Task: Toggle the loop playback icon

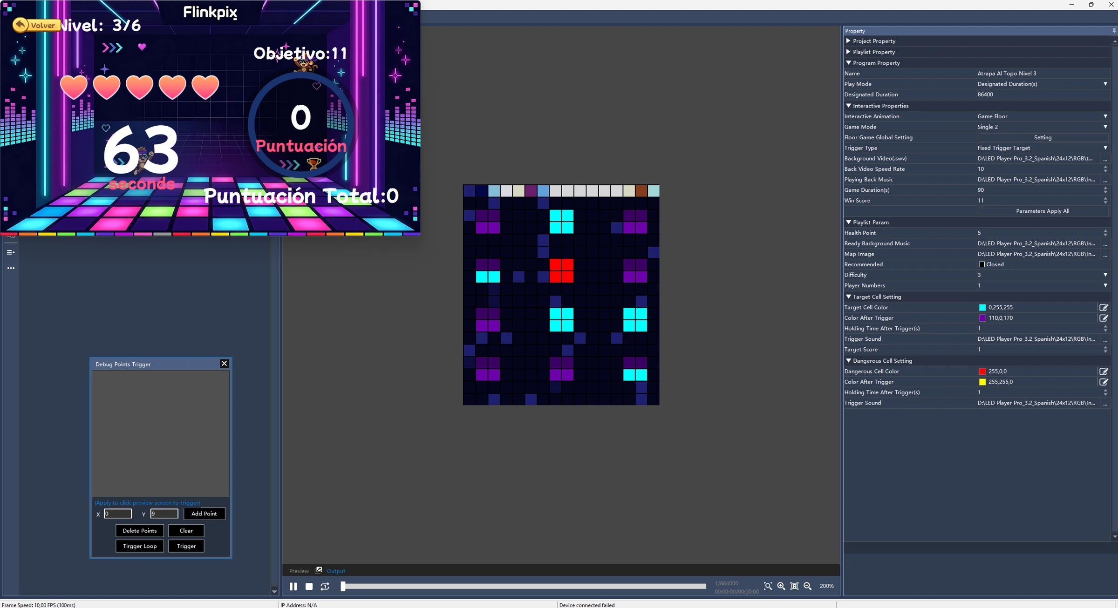Action: point(325,586)
